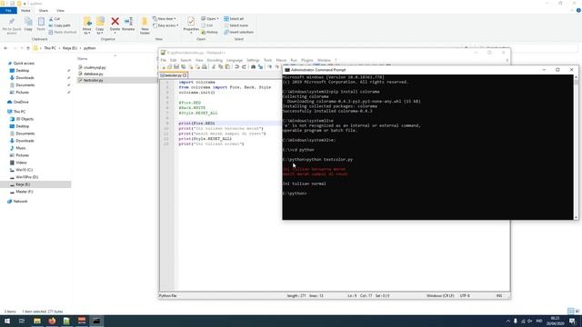
Task: Open the New item dropdown
Action: (165, 18)
